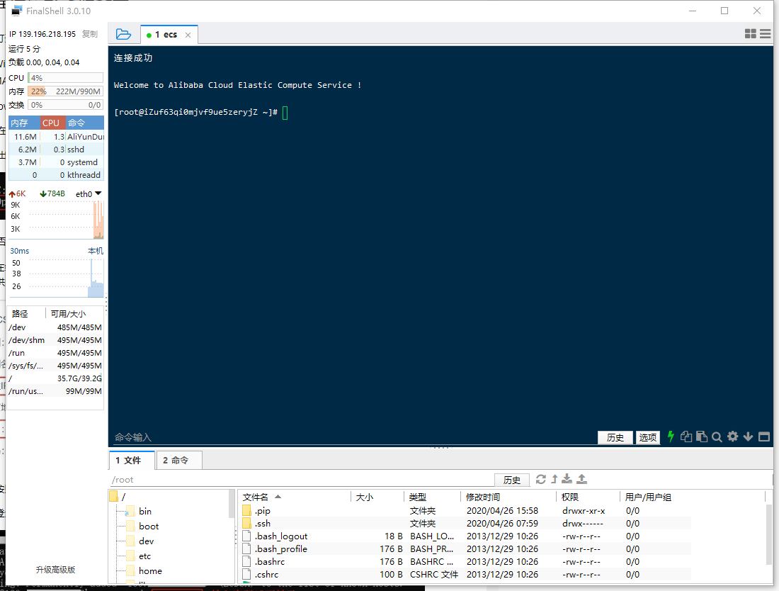Select the 1 文件 bottom tab
The image size is (779, 591).
click(132, 461)
